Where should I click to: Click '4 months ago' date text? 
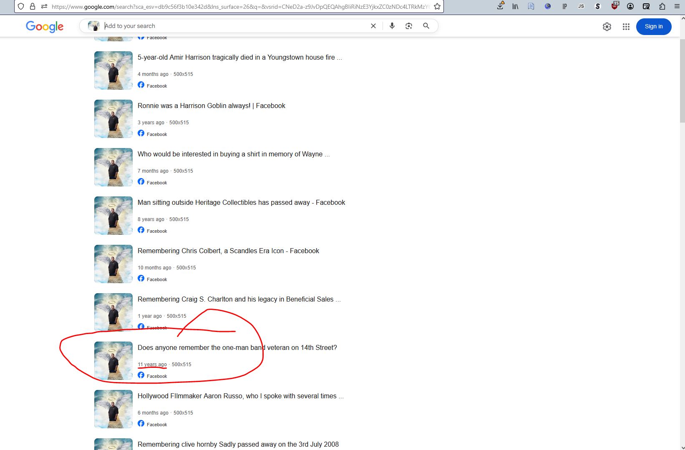(153, 74)
